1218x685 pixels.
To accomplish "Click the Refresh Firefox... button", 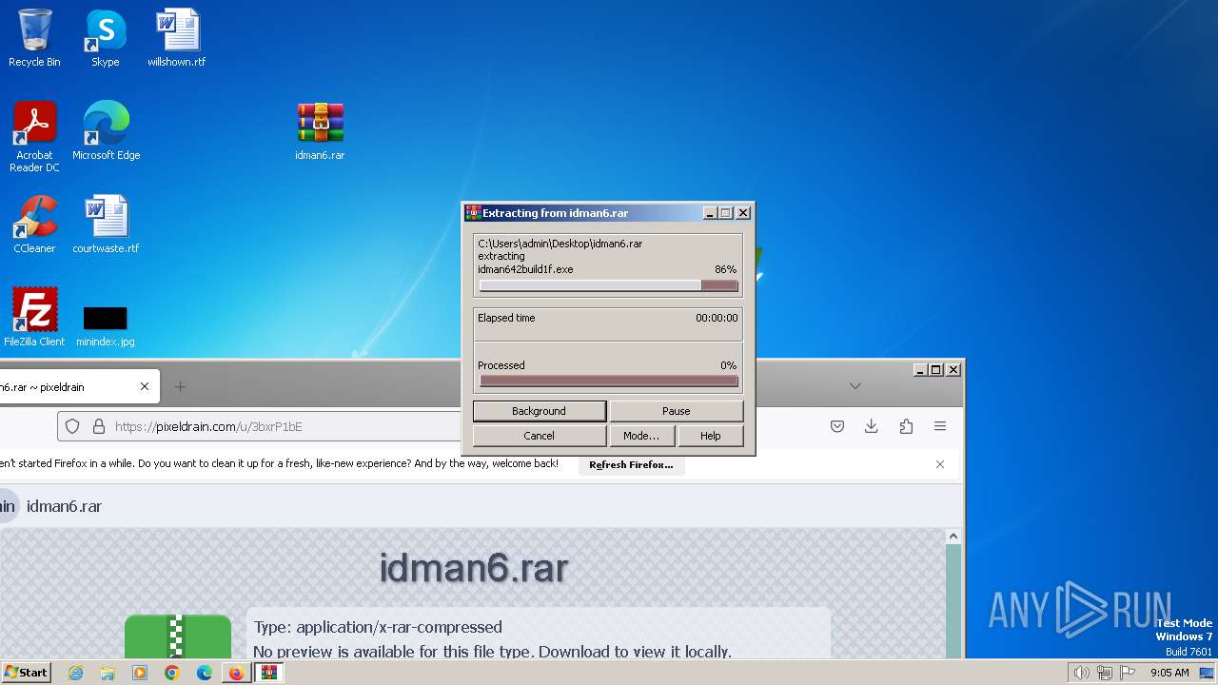I will (x=631, y=464).
